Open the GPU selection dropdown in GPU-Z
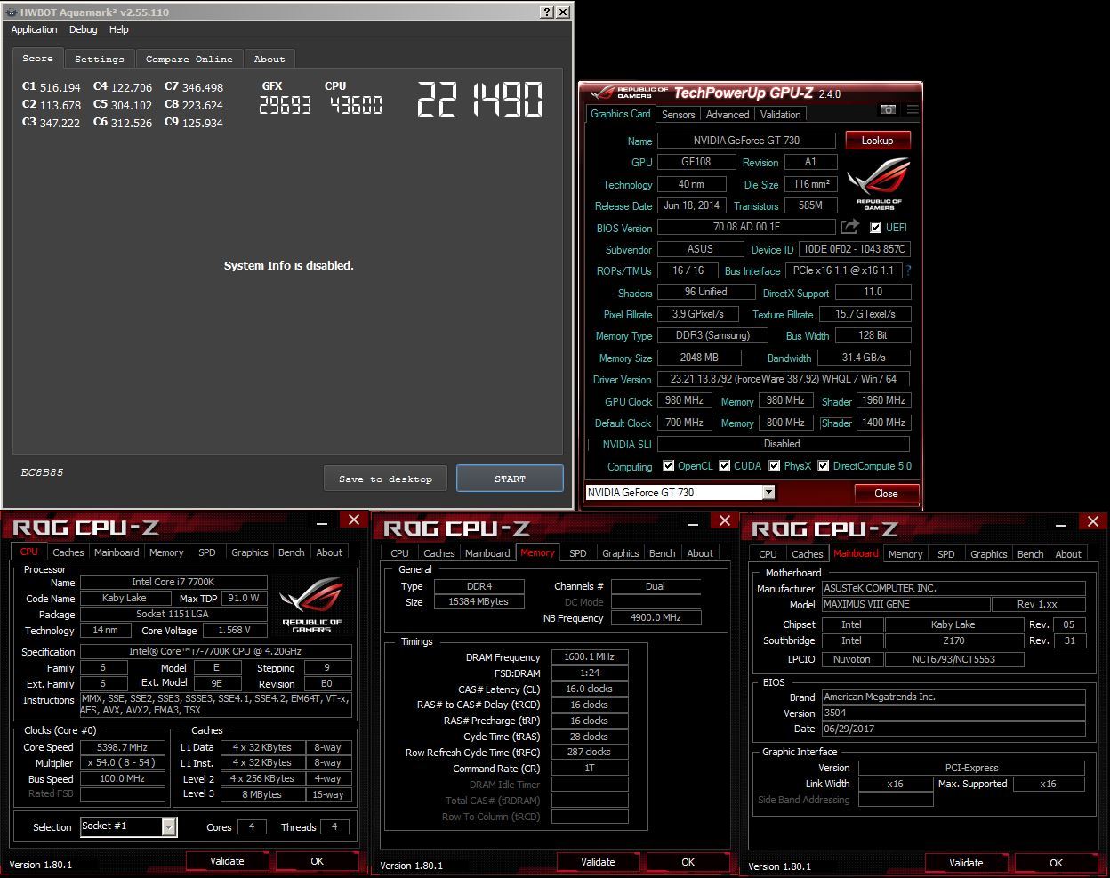 (768, 492)
